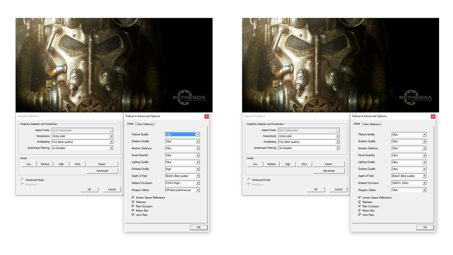Open Depth of Field dropdown in left screenshot

[x=182, y=176]
